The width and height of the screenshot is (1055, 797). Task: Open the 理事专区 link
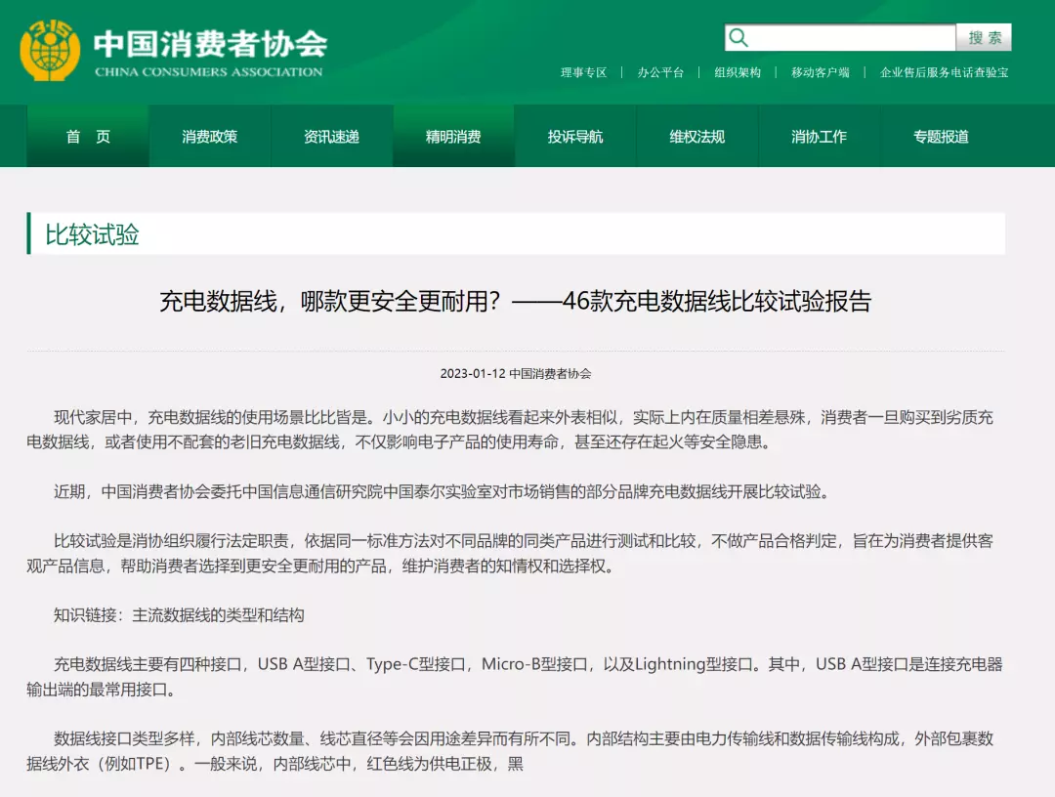click(x=583, y=72)
